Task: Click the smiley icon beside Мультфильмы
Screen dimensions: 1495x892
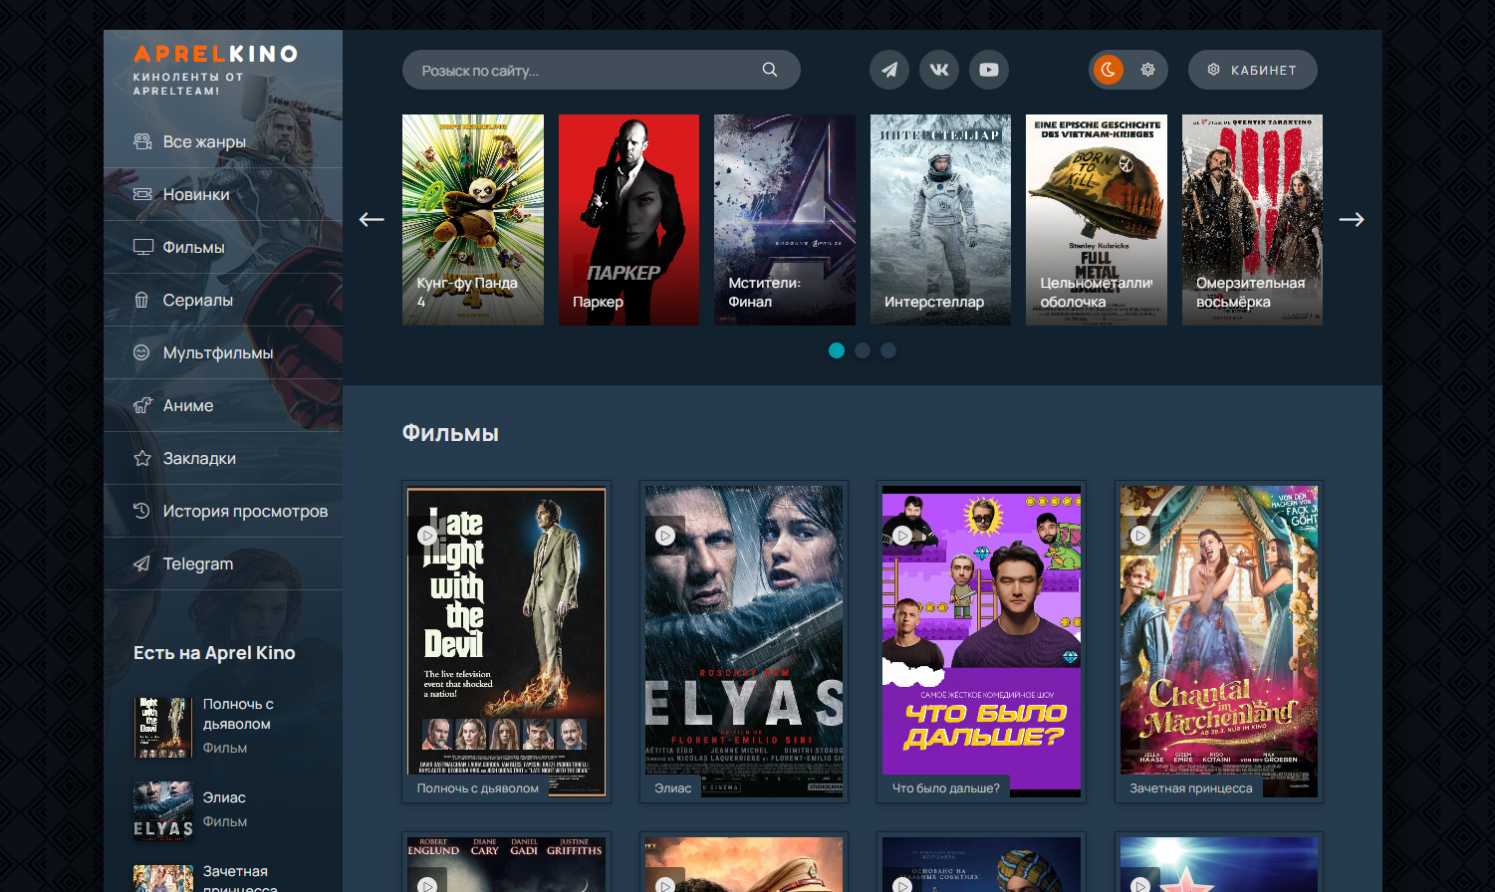Action: coord(142,352)
